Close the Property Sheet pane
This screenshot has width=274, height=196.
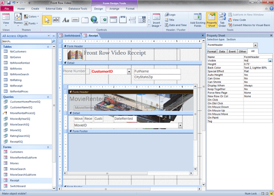271,35
